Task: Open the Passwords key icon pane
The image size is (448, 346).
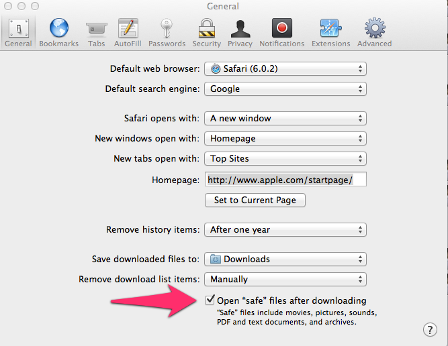Action: tap(167, 32)
